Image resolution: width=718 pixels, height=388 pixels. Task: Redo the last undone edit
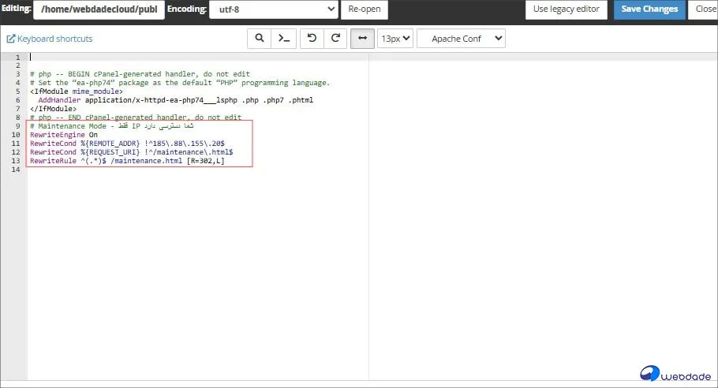pyautogui.click(x=335, y=39)
